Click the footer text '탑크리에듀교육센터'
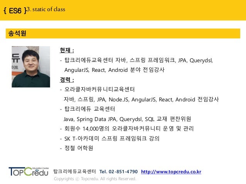 [74, 171]
